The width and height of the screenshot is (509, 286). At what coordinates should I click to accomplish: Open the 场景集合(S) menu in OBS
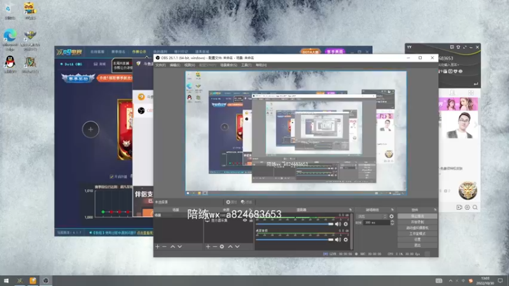pos(228,65)
